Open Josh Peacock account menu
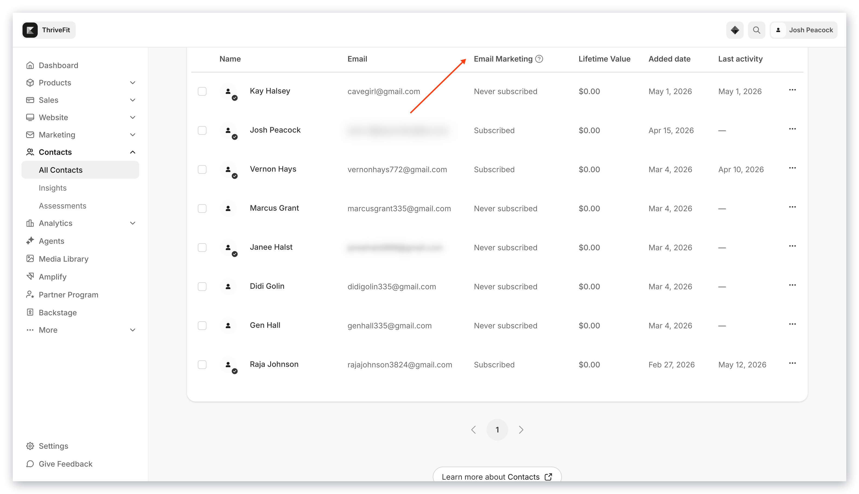Viewport: 859px width, 494px height. click(x=803, y=30)
